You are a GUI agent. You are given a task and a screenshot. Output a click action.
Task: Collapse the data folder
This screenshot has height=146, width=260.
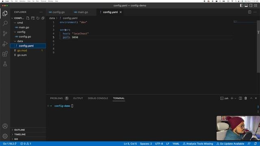[15, 41]
